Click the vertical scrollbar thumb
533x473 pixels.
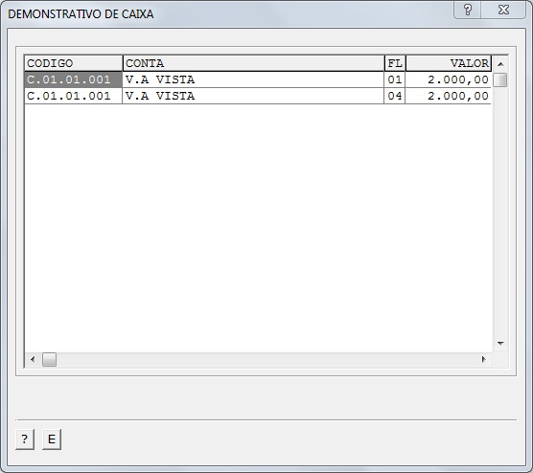pos(500,80)
